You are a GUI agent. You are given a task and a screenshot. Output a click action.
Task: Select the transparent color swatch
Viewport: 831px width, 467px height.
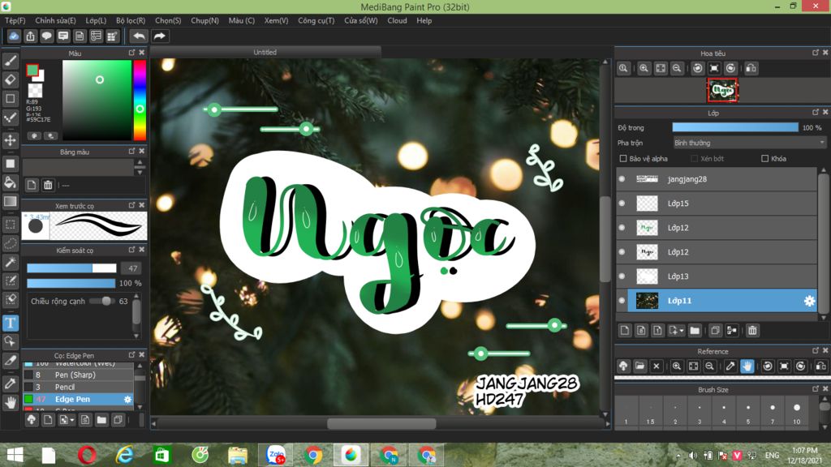[36, 91]
